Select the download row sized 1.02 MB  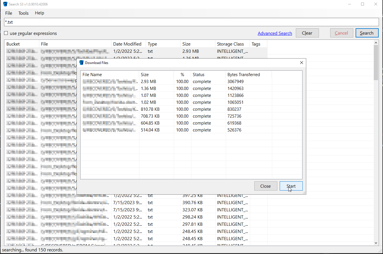pos(191,102)
